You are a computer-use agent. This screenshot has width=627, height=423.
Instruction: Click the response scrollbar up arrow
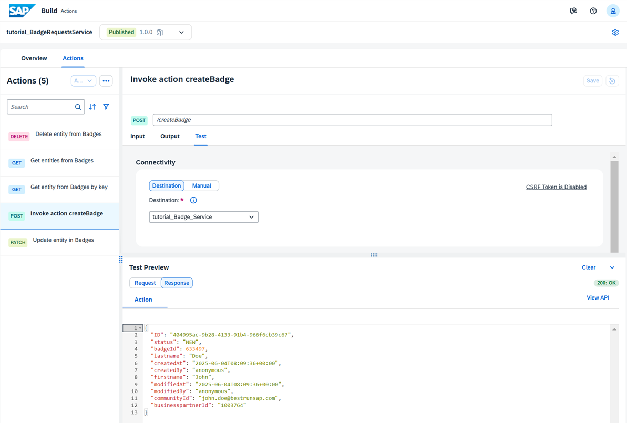[614, 329]
